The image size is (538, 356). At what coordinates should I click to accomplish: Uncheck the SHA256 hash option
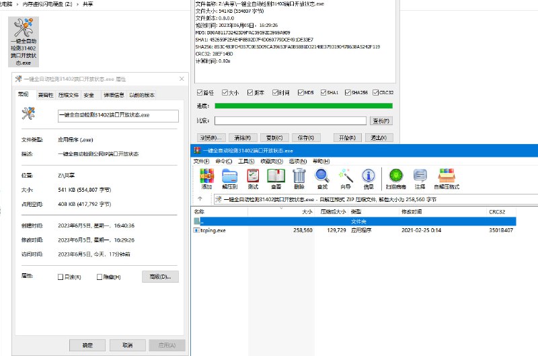(x=347, y=93)
